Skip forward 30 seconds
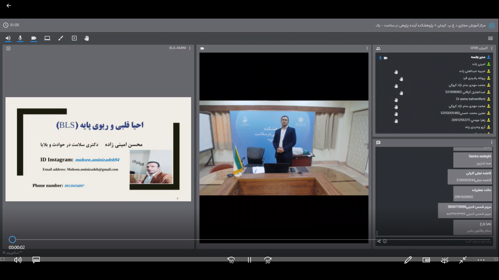This screenshot has width=499, height=280. [268, 260]
